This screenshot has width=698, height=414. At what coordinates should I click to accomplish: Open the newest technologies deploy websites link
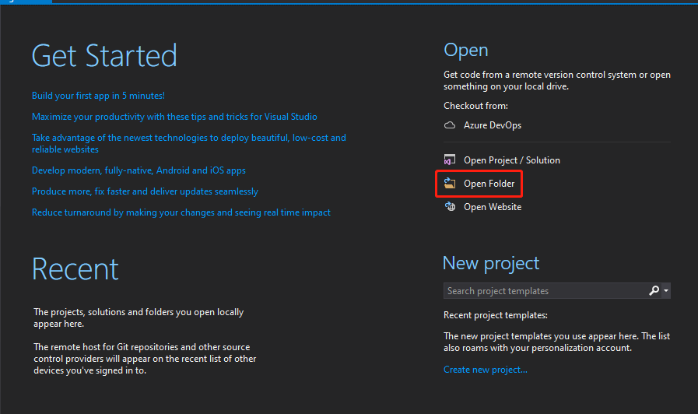tap(189, 143)
